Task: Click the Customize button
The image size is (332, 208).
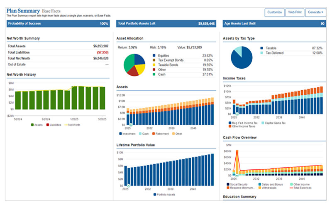Action: point(274,12)
